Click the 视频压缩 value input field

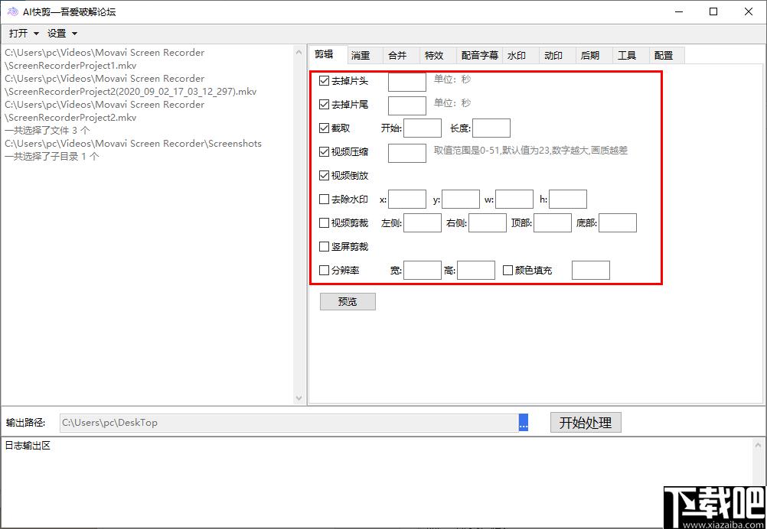coord(407,153)
